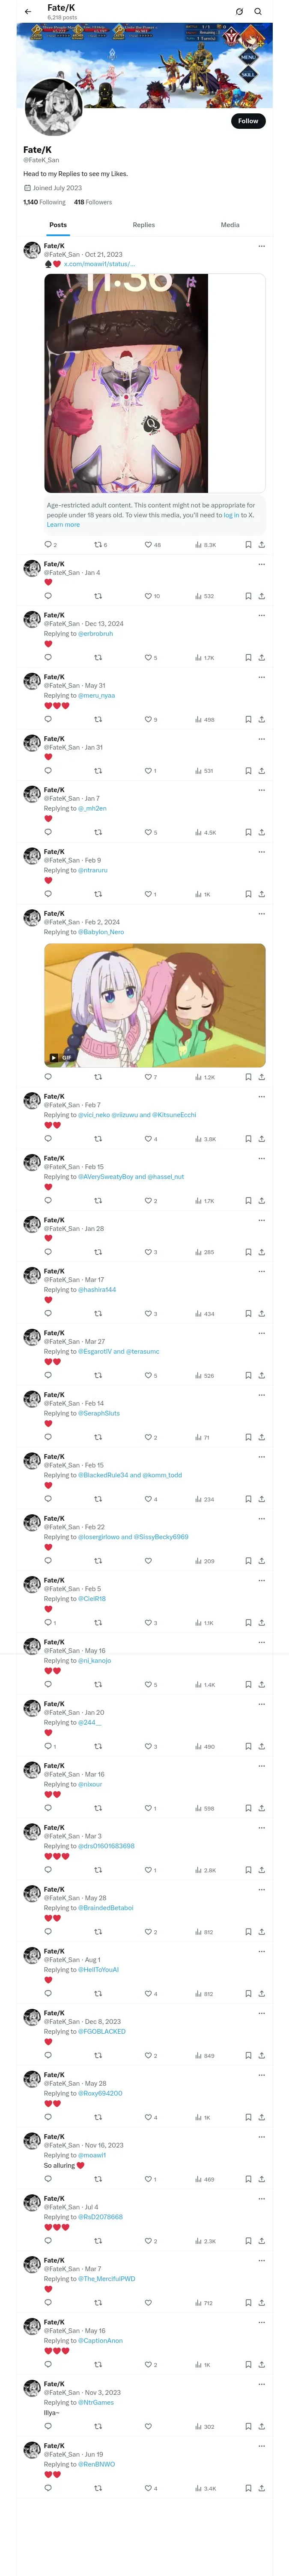Viewport: 289px width, 2576px height.
Task: Go back using the header arrow
Action: (x=28, y=12)
